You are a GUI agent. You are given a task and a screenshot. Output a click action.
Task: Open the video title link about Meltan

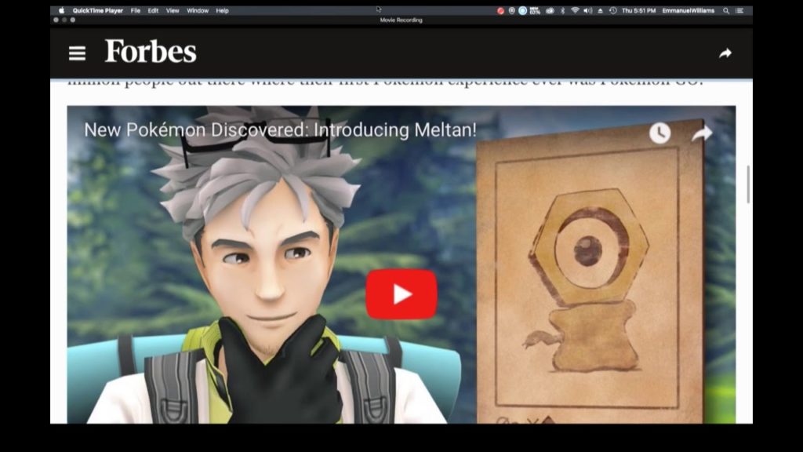(x=280, y=129)
